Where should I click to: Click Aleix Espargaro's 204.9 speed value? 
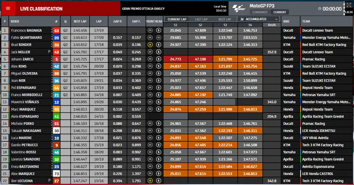click(x=271, y=116)
